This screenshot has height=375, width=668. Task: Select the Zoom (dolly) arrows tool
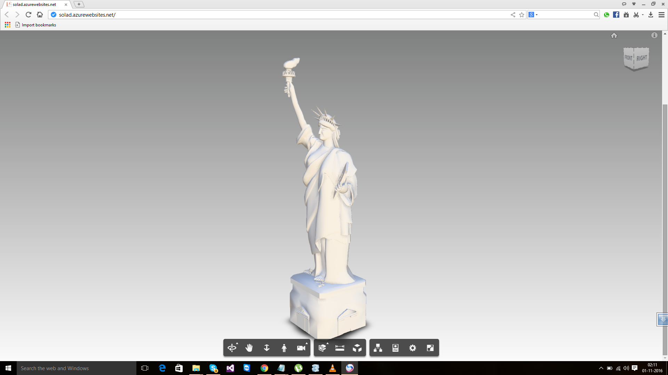(267, 348)
